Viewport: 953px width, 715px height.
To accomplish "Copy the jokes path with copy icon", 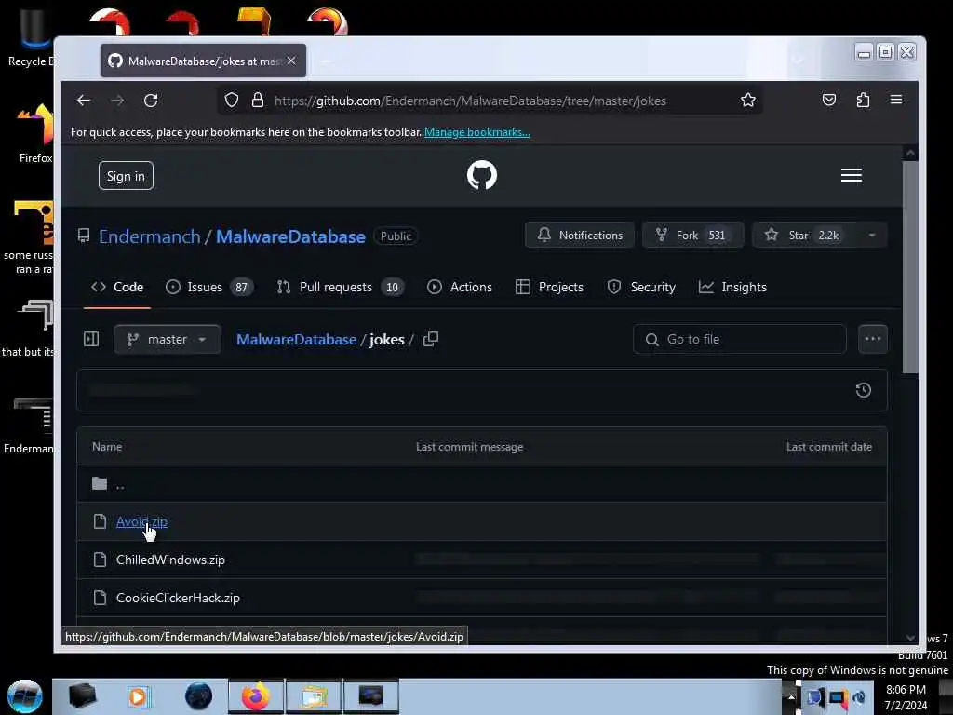I will click(431, 339).
